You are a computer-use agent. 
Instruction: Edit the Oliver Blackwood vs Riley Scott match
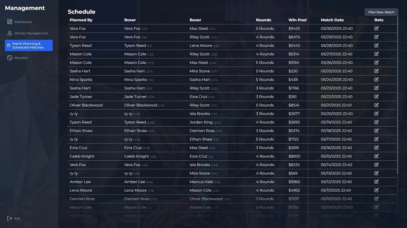click(376, 105)
